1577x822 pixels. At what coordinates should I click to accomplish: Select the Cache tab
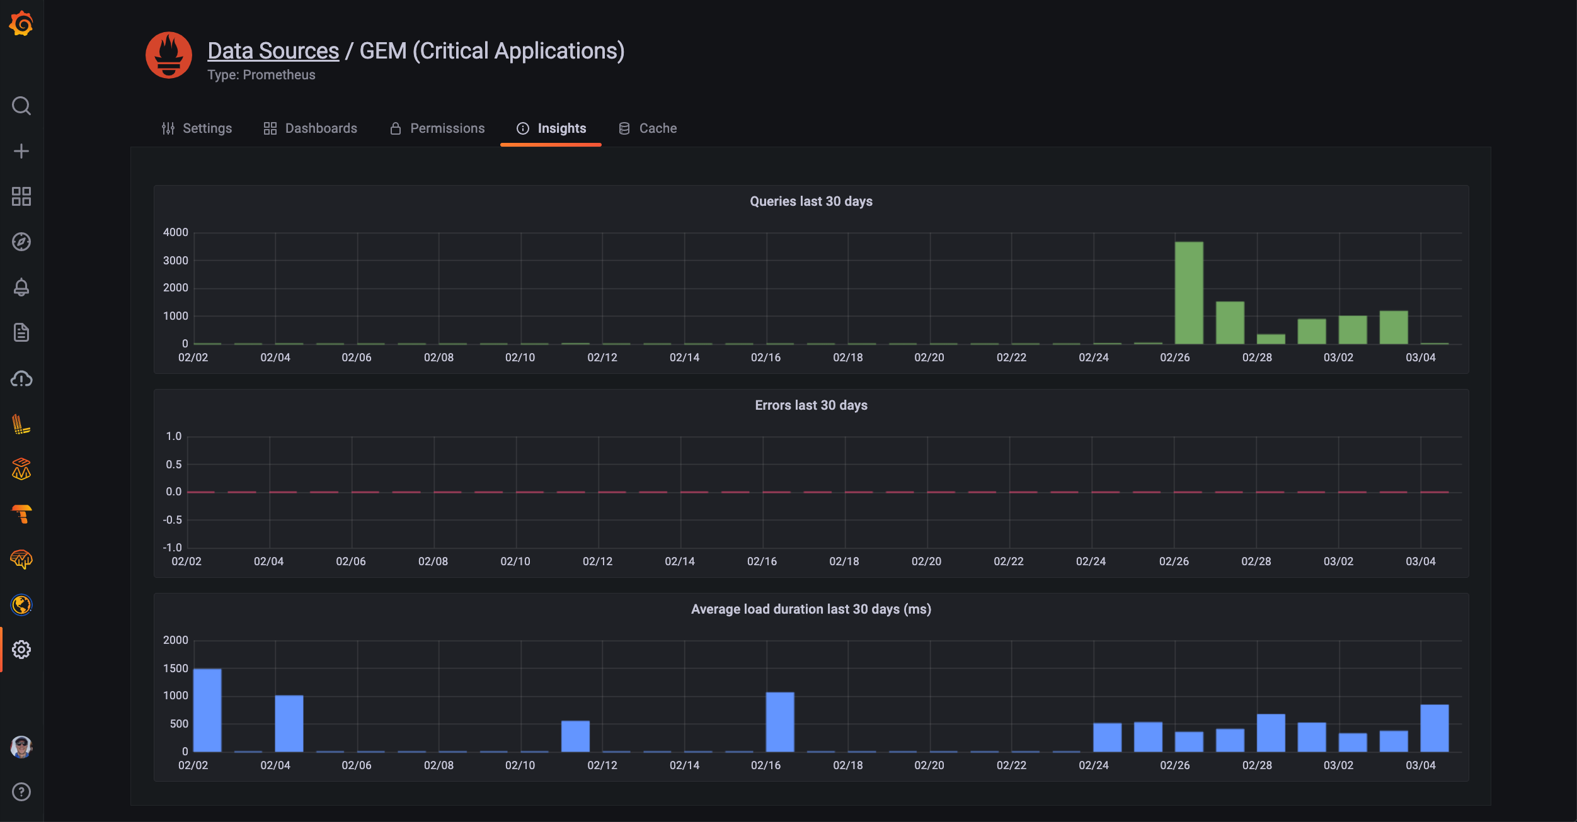tap(648, 128)
